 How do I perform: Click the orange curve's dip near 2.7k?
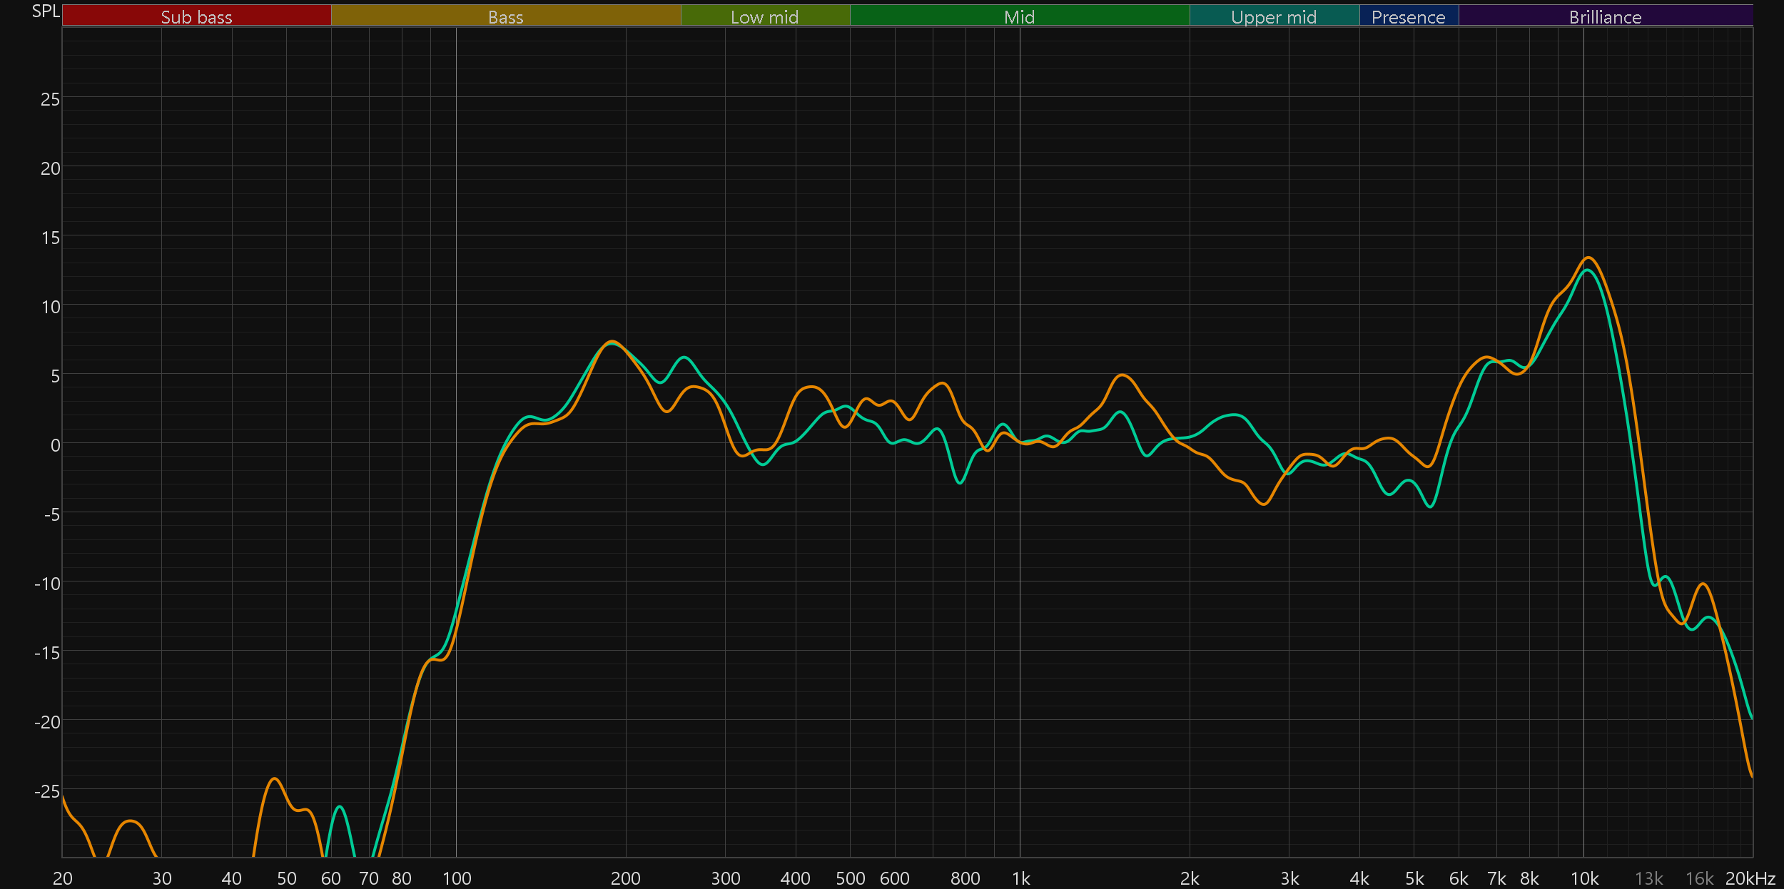coord(1263,504)
